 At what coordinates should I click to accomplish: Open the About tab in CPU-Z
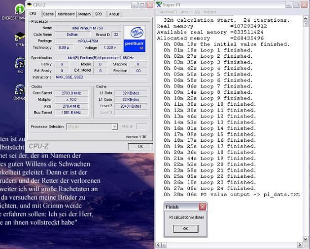click(114, 14)
